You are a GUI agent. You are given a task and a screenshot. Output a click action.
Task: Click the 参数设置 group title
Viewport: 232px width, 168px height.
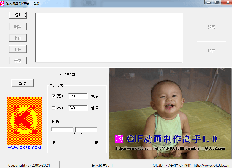[56, 86]
